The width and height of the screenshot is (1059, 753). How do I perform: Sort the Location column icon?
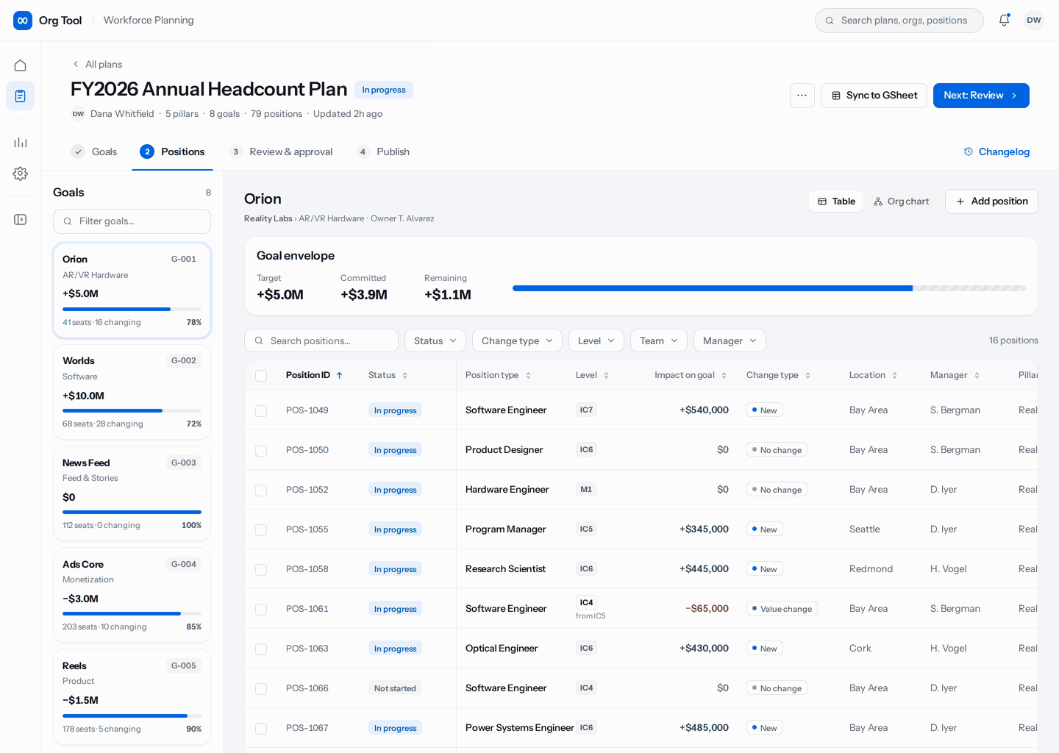pyautogui.click(x=895, y=375)
